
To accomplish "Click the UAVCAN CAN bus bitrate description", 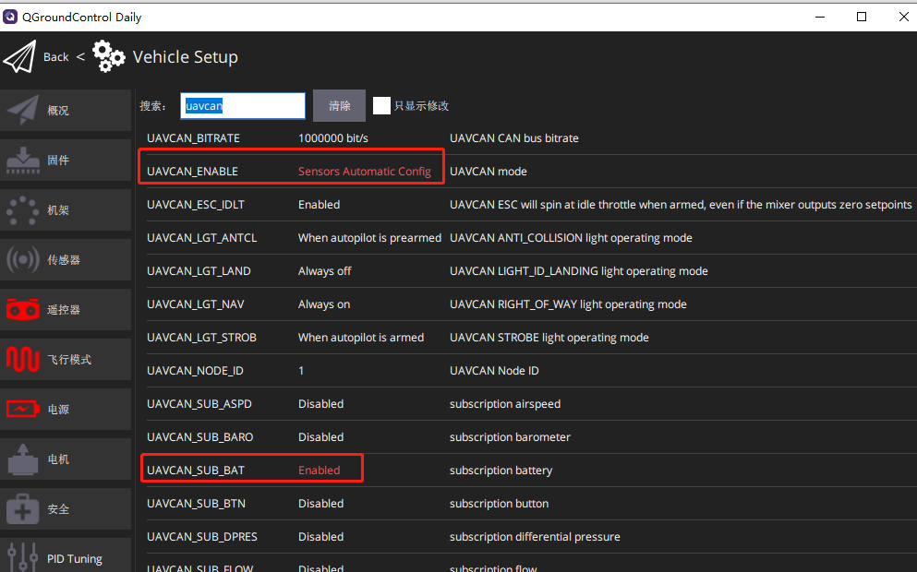I will click(514, 137).
